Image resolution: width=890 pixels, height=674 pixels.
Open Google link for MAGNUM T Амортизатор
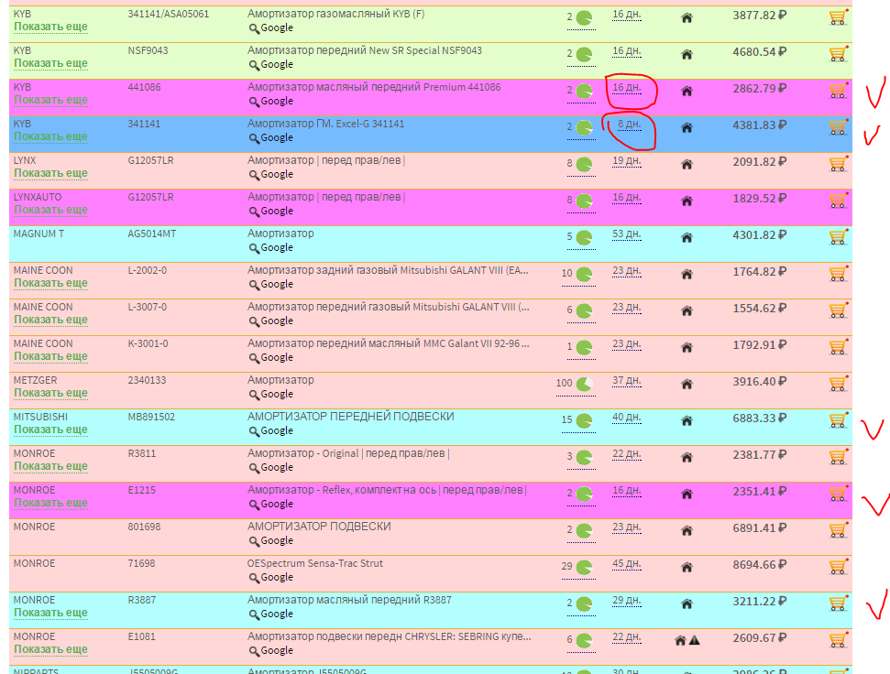(276, 248)
